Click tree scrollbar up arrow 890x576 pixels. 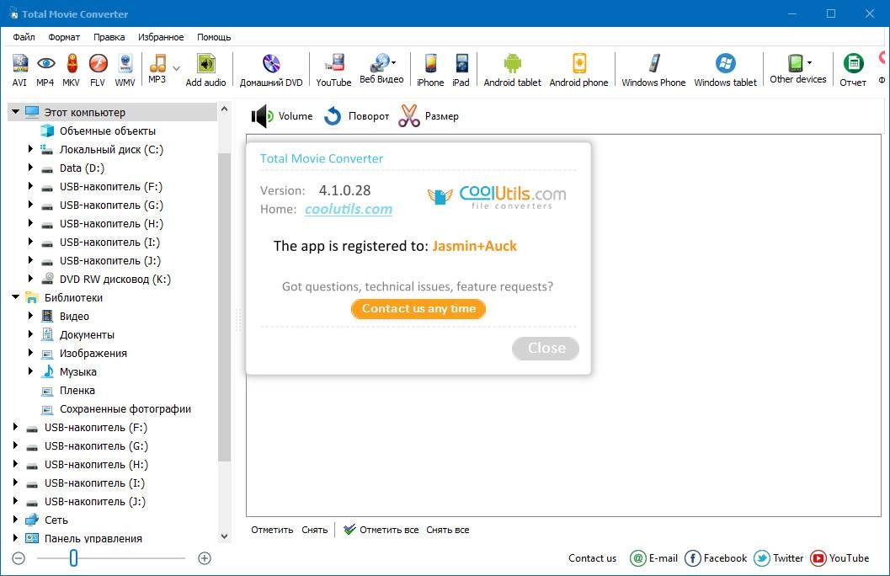224,109
